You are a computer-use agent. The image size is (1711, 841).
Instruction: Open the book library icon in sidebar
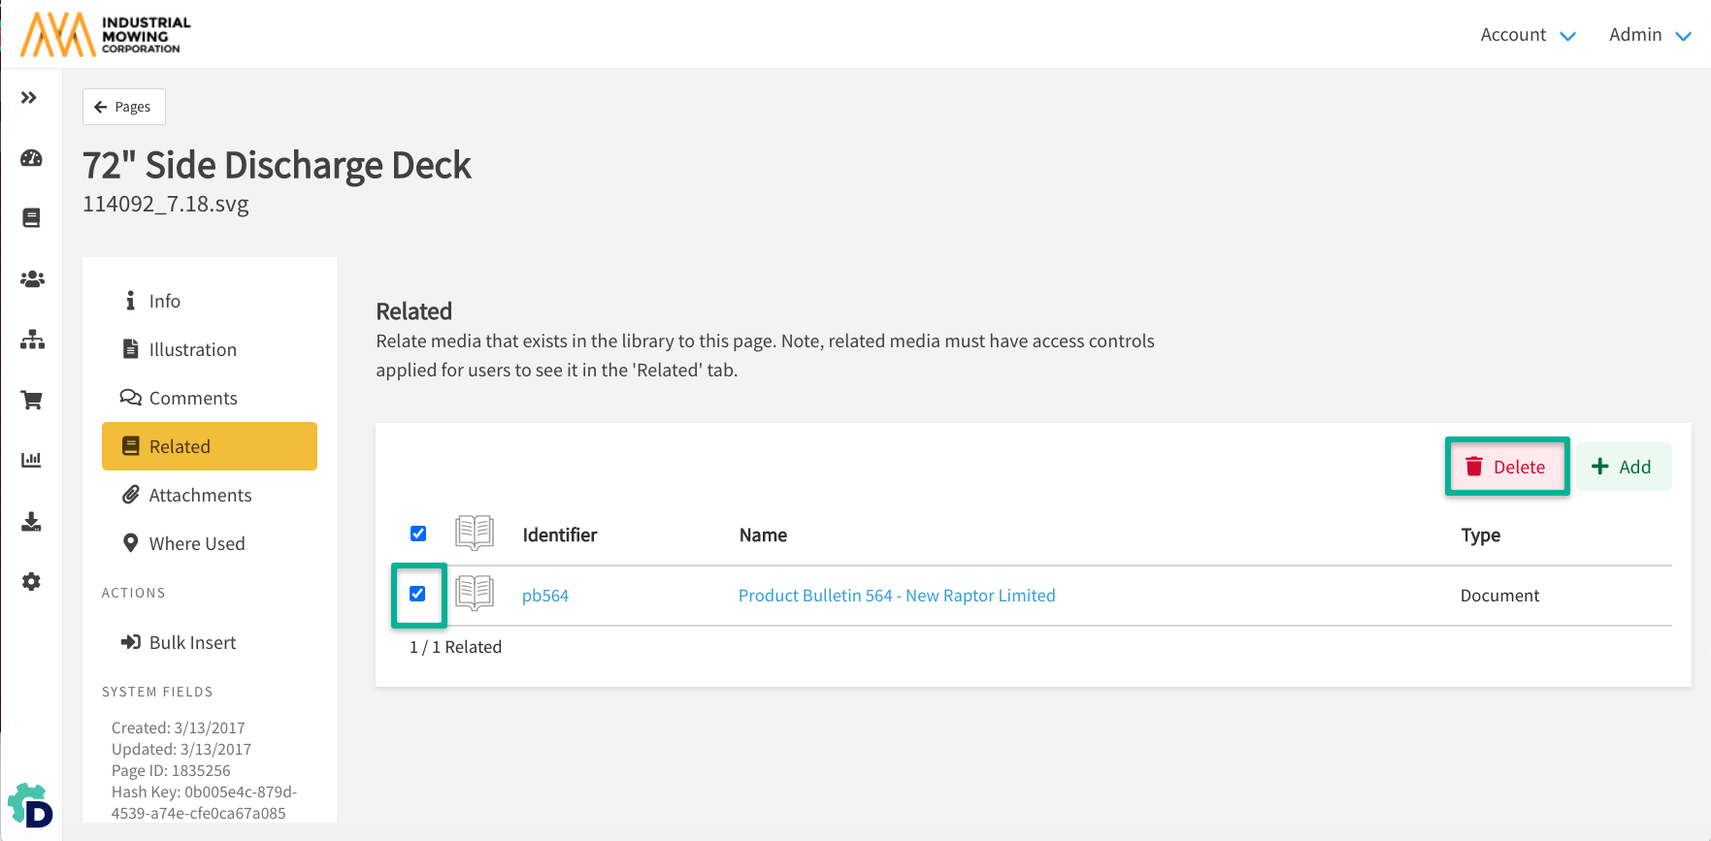point(31,218)
